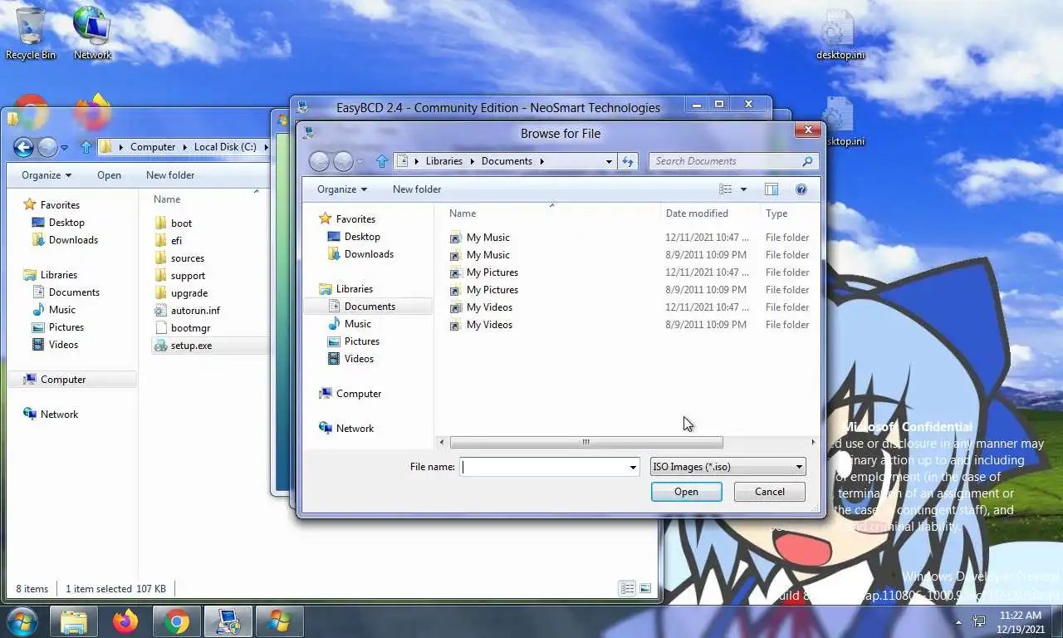Select Pictures library in Browse dialog

[x=361, y=341]
